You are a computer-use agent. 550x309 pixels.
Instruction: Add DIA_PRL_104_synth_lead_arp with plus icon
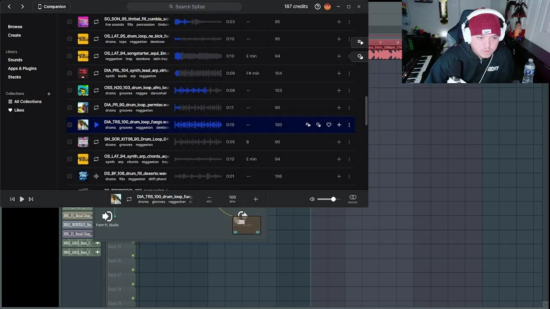click(339, 73)
